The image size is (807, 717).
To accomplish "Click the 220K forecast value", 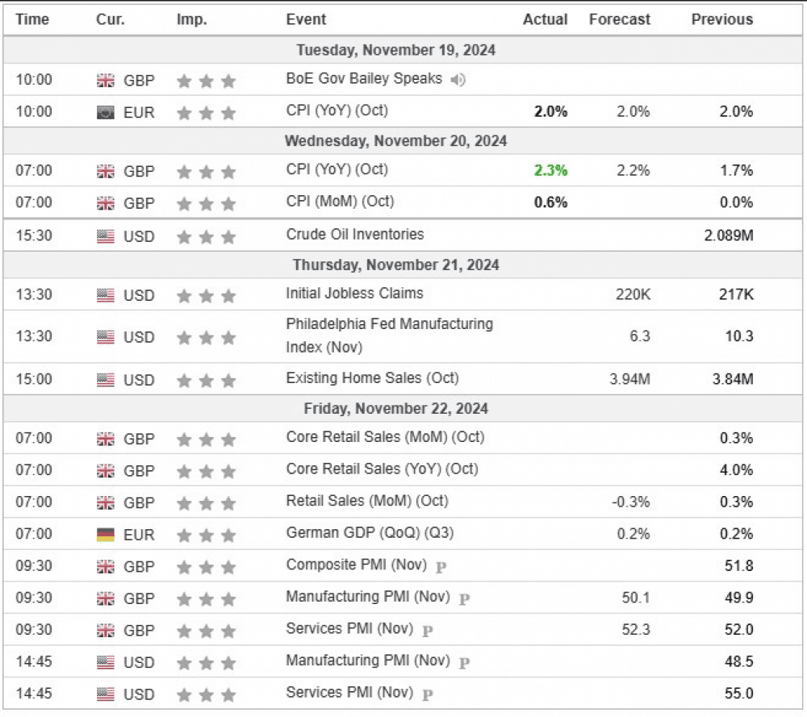I will [633, 294].
